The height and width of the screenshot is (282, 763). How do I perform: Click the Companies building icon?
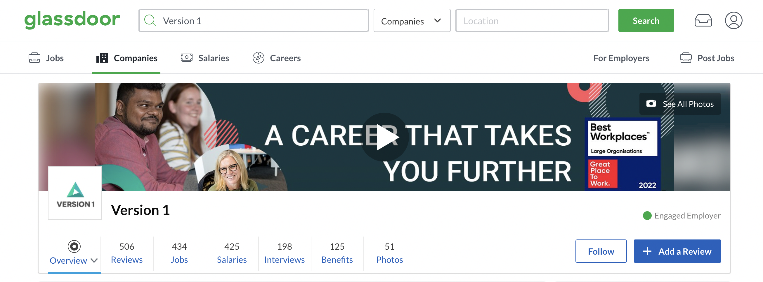tap(102, 58)
